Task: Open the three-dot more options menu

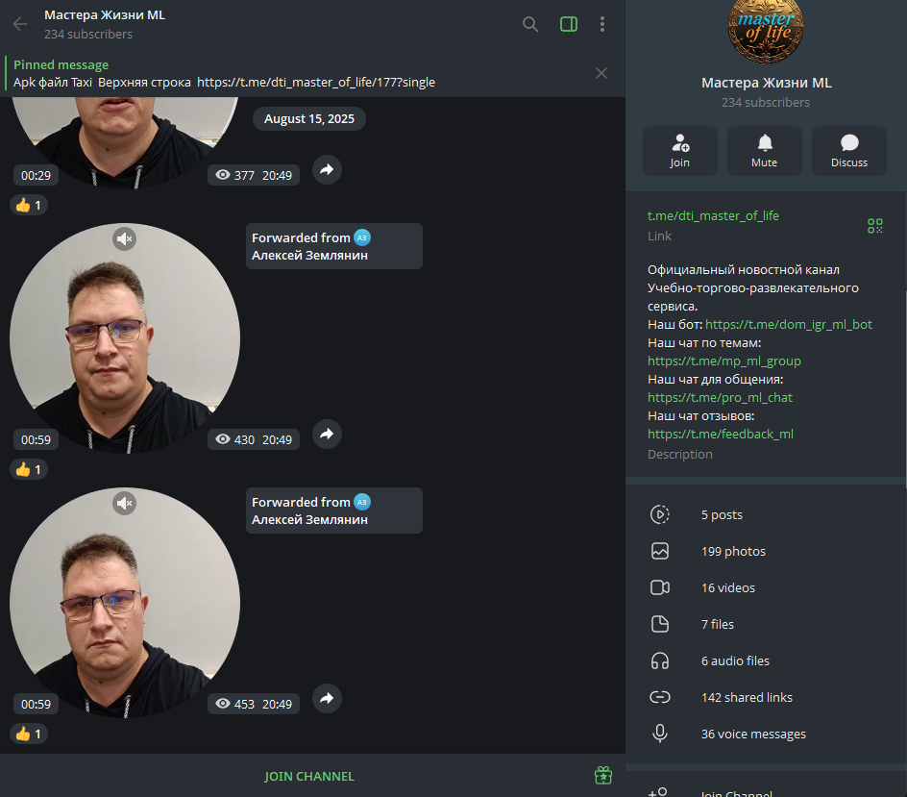Action: (x=602, y=24)
